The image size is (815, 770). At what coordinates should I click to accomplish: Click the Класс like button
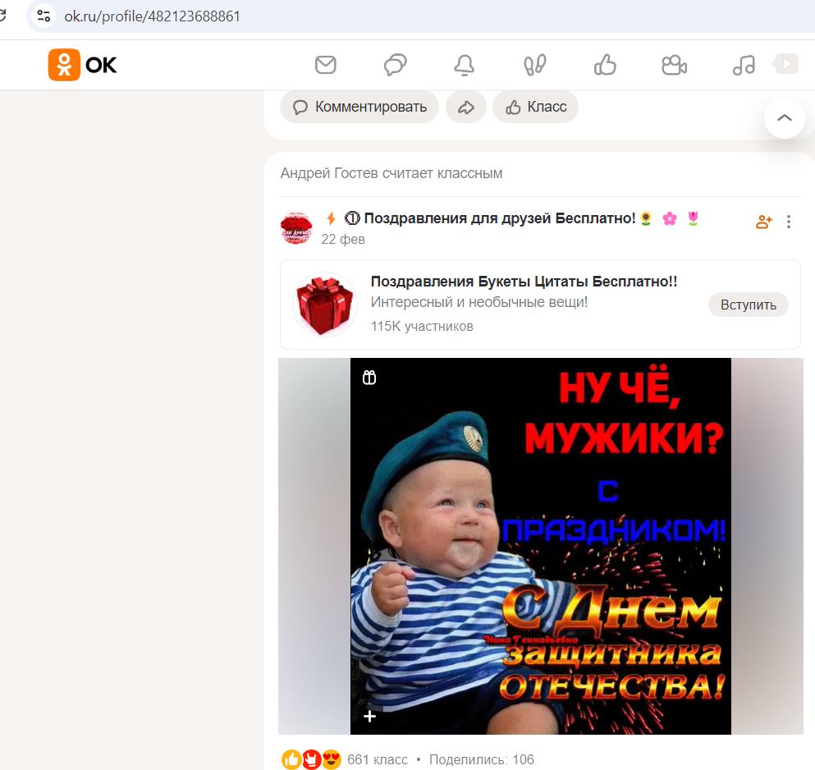[535, 107]
